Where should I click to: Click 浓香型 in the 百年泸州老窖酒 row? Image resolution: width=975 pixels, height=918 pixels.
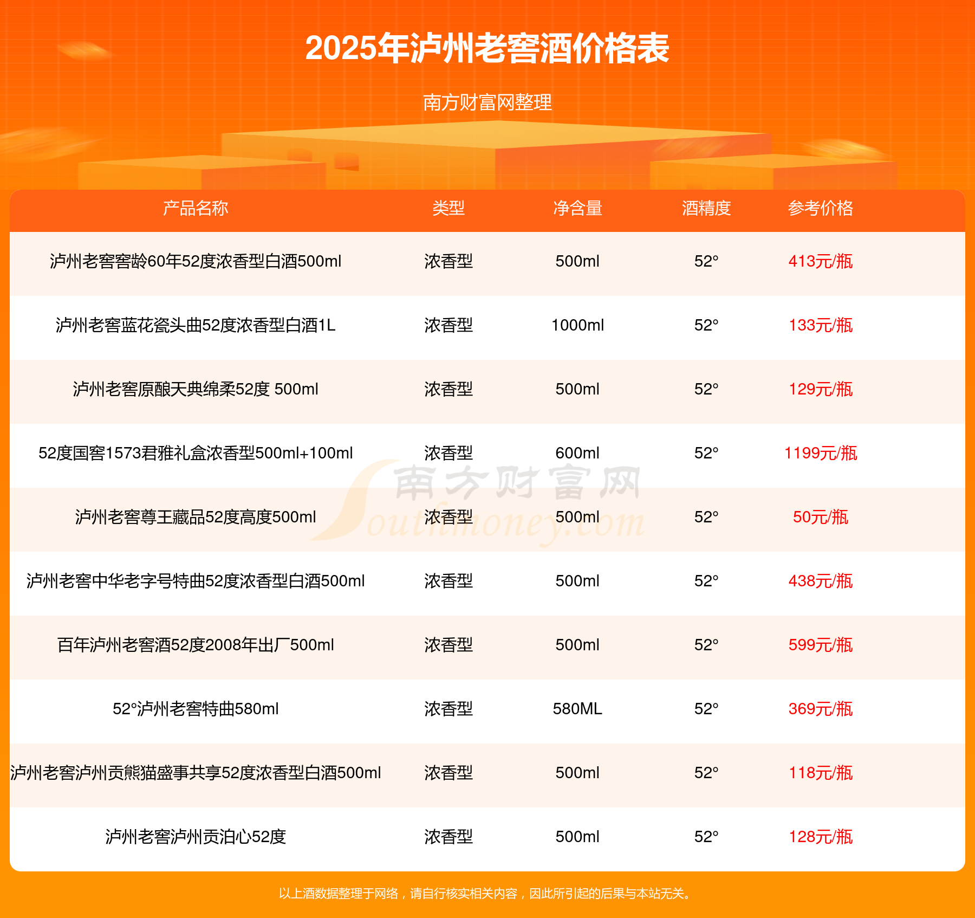448,645
